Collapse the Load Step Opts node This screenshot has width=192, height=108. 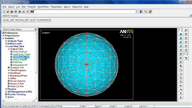(x=6, y=46)
